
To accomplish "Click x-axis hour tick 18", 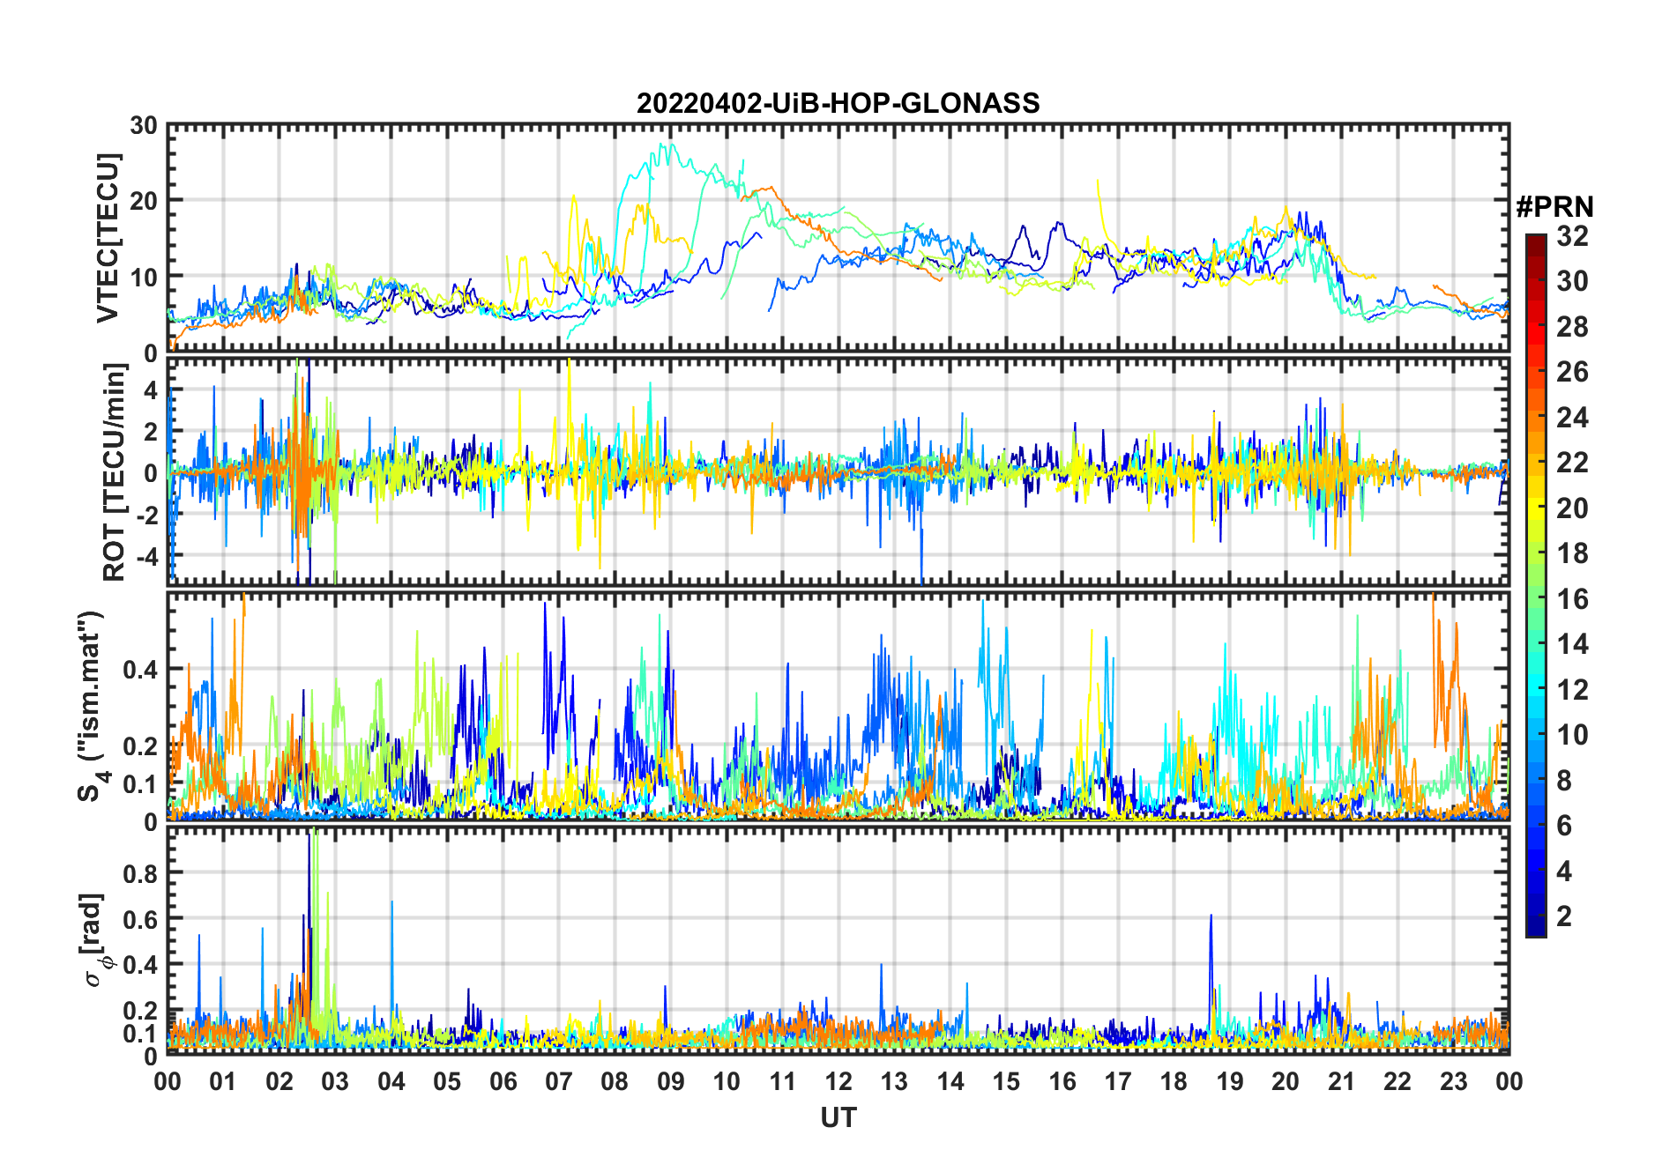I will 1174,1081.
